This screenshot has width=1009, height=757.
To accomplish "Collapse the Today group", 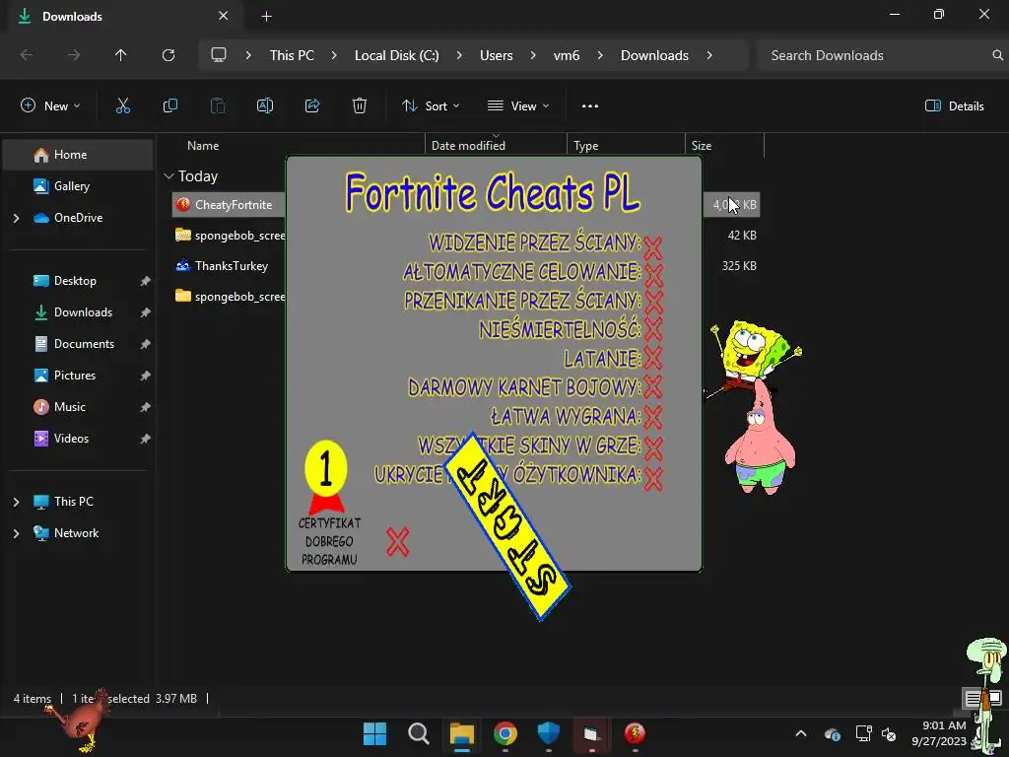I will point(169,176).
